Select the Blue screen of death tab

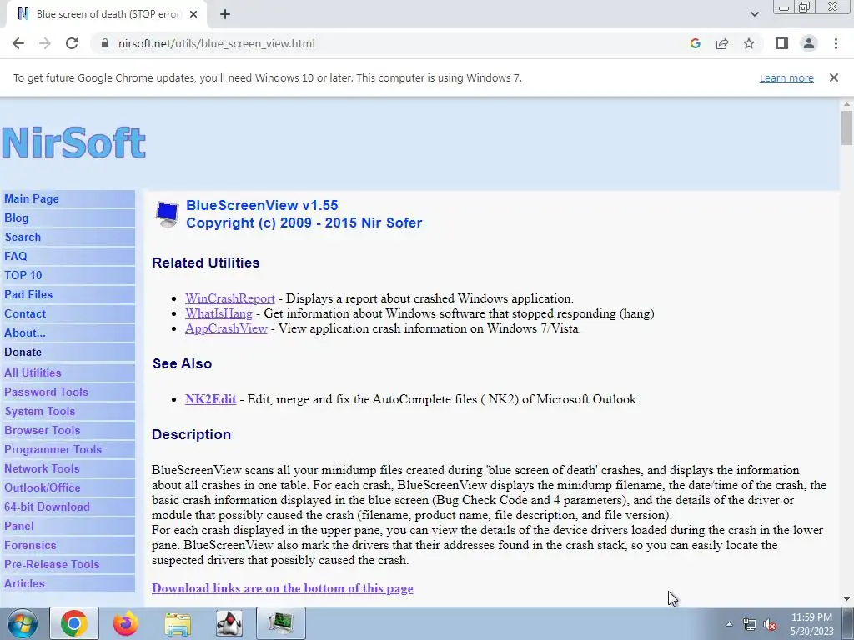pyautogui.click(x=106, y=14)
